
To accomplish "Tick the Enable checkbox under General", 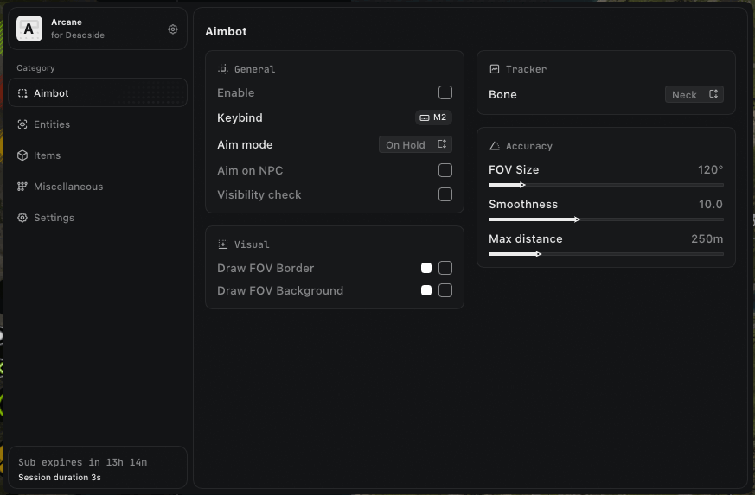I will coord(445,92).
